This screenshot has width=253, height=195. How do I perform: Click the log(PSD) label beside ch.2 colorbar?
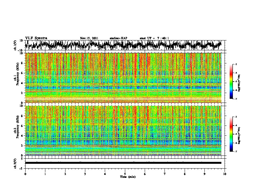(x=239, y=135)
